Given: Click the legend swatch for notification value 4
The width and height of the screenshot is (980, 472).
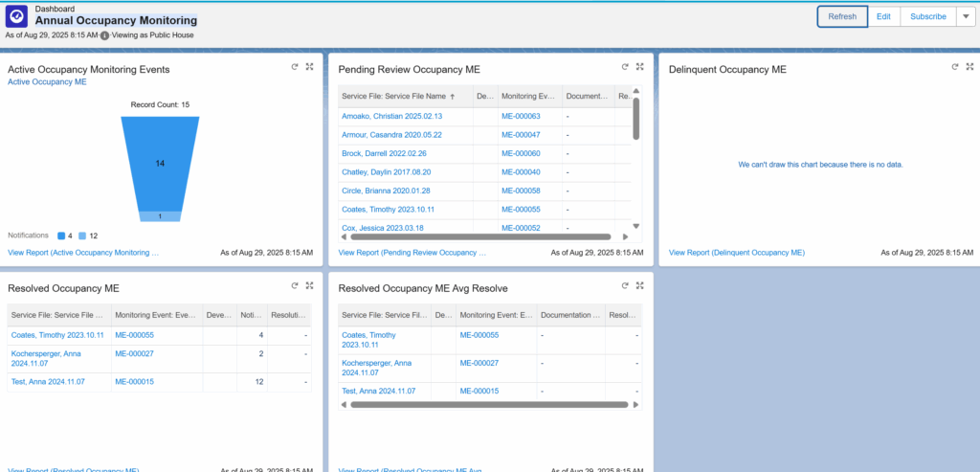Looking at the screenshot, I should click(61, 236).
